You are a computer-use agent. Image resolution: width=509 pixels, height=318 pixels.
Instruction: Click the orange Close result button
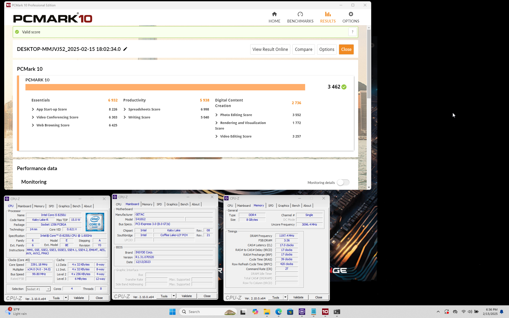(346, 49)
